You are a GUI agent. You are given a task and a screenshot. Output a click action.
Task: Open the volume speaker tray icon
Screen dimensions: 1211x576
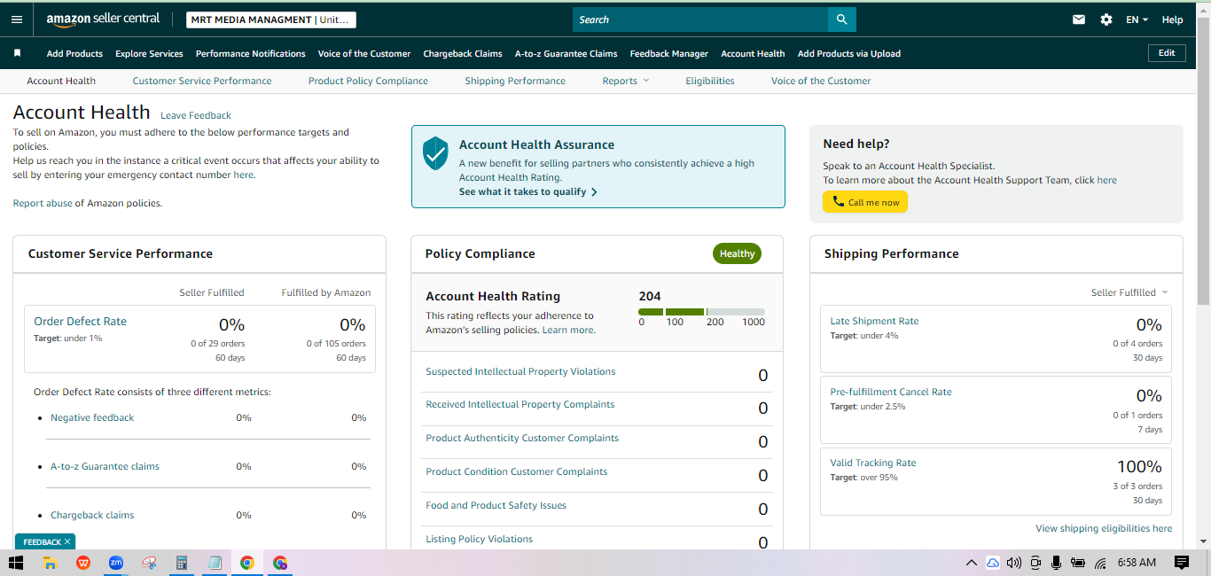pos(1014,563)
